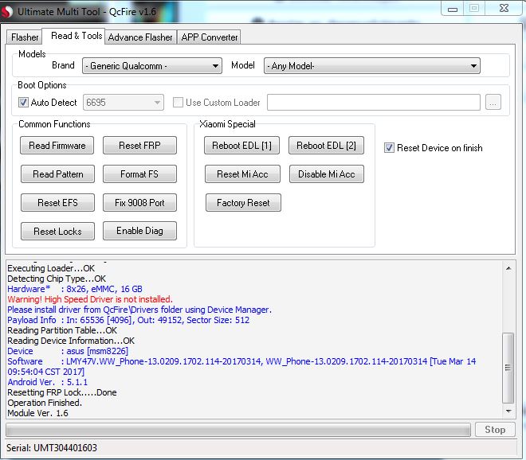Image resolution: width=526 pixels, height=460 pixels.
Task: Open the APP Converter tab
Action: pyautogui.click(x=210, y=37)
